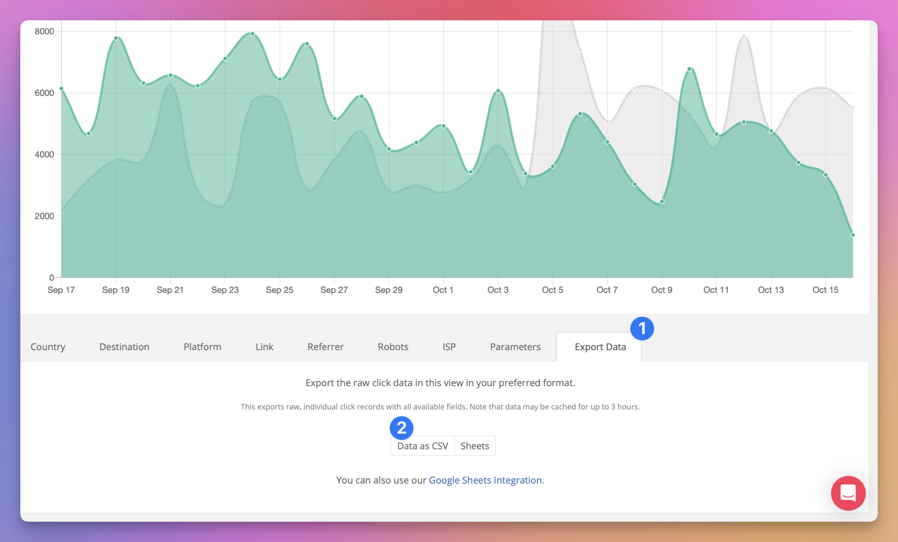Image resolution: width=898 pixels, height=542 pixels.
Task: Click the blue number 1 badge
Action: click(642, 329)
